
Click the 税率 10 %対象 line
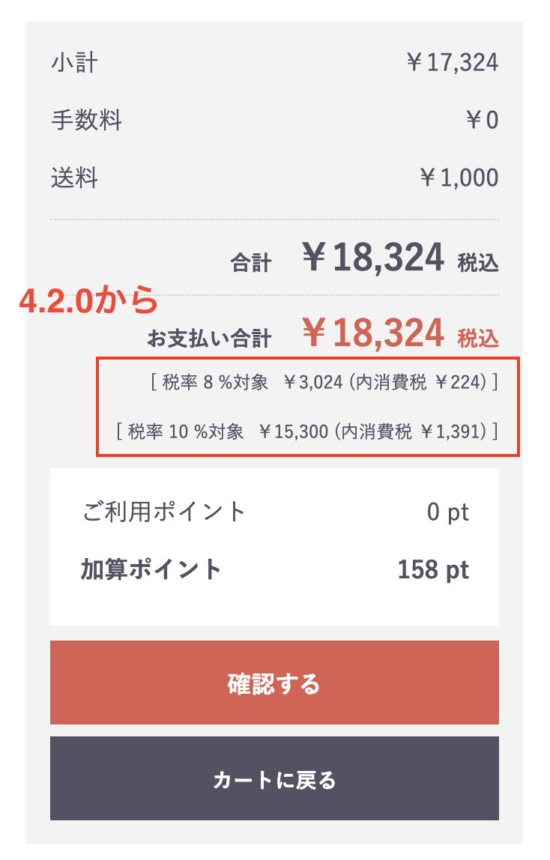pos(307,431)
